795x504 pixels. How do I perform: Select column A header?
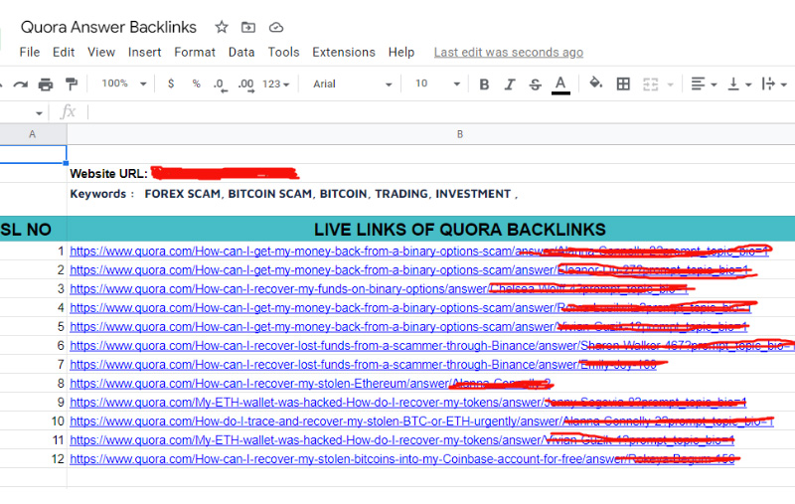point(33,134)
